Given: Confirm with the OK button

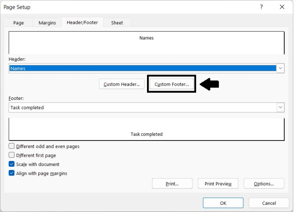Looking at the screenshot, I should [223, 203].
